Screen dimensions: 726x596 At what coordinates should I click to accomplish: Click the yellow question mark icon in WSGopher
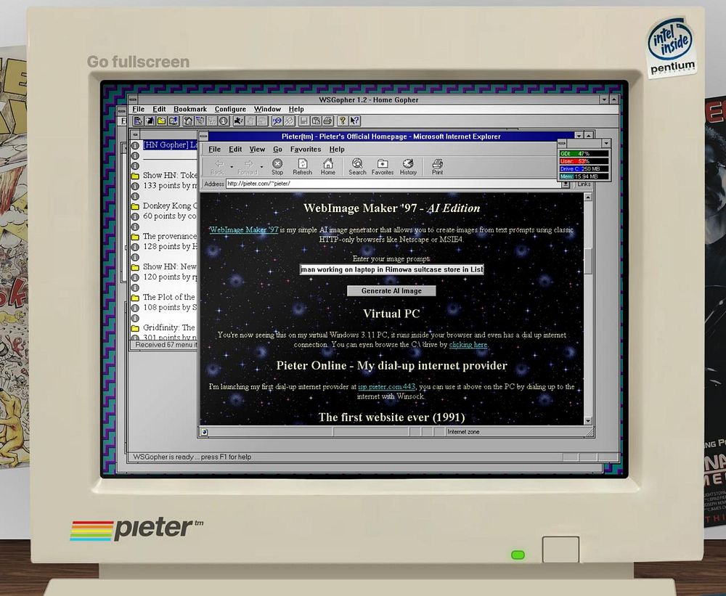[342, 121]
